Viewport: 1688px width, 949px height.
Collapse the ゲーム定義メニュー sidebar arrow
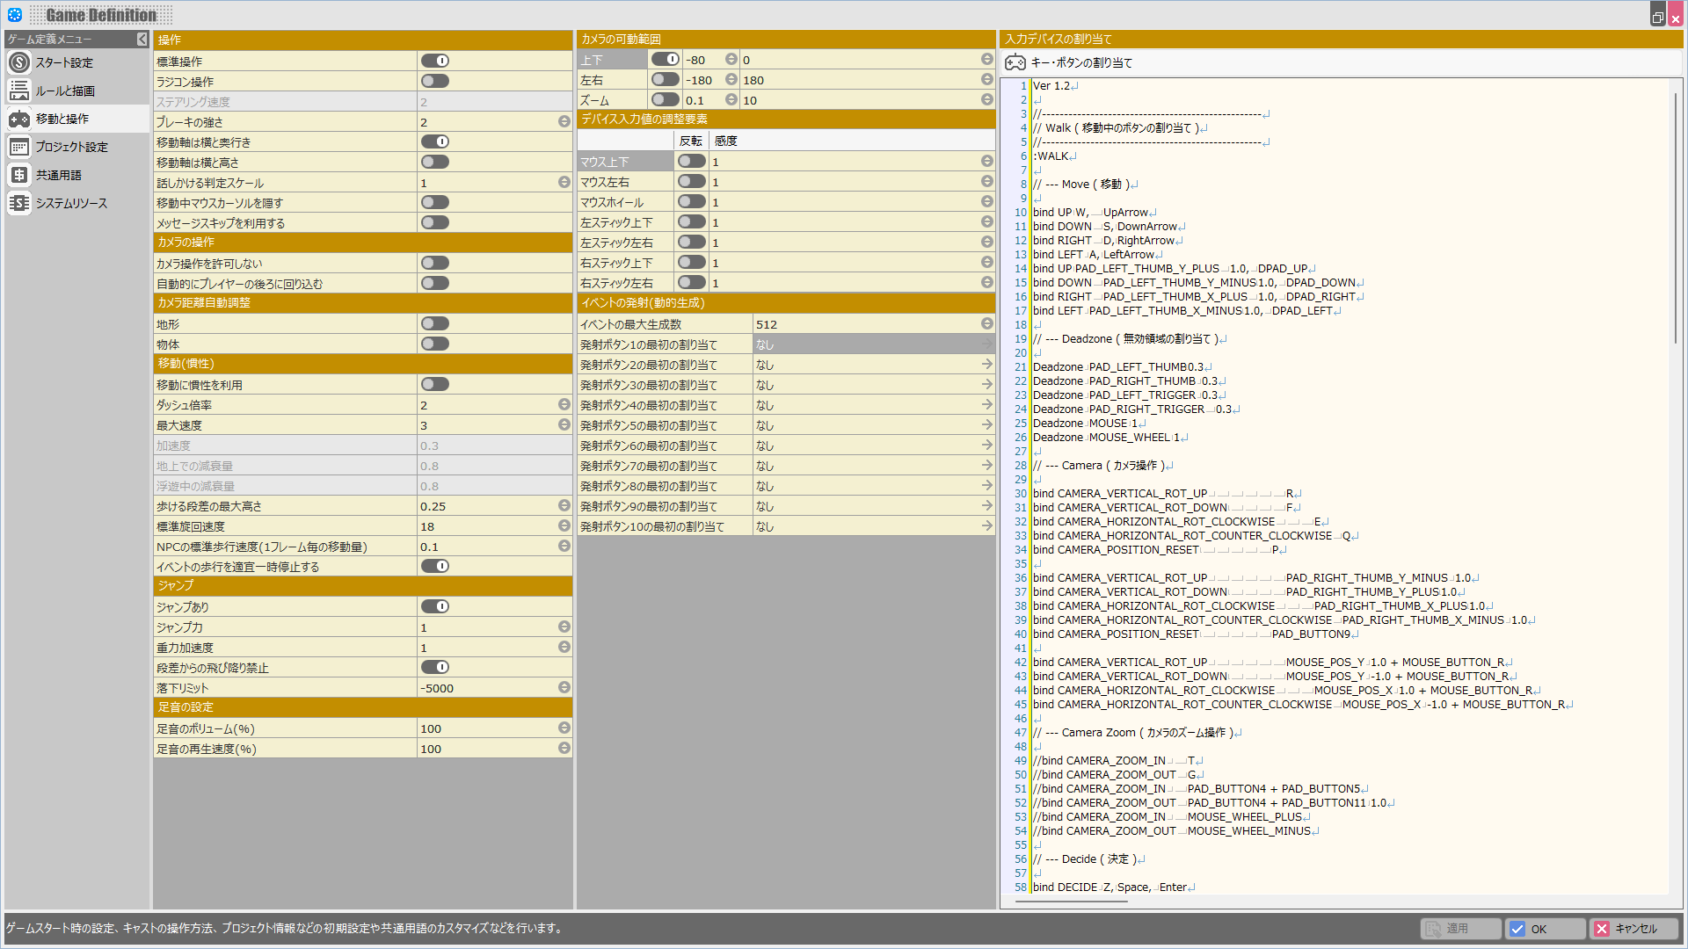(x=142, y=40)
